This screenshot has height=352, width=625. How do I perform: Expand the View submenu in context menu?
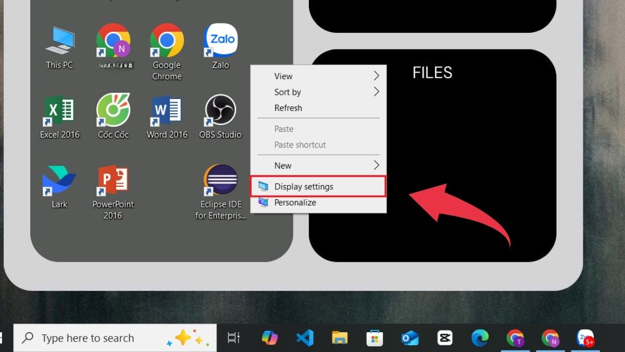pyautogui.click(x=319, y=76)
